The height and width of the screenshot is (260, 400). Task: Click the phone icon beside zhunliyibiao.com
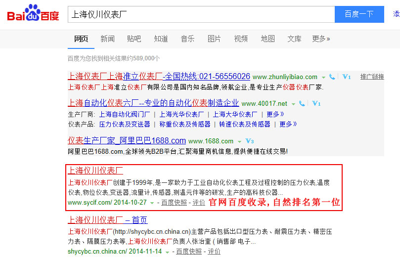(332, 77)
